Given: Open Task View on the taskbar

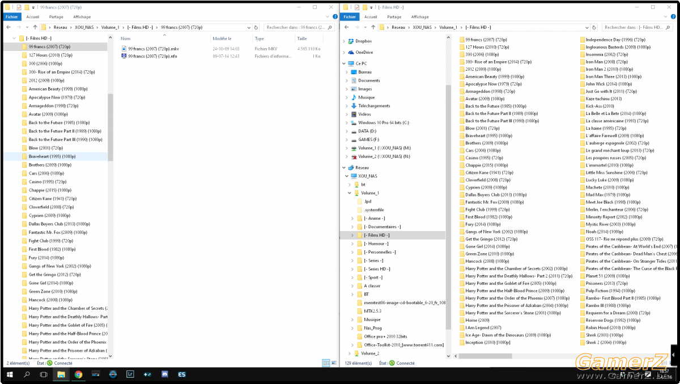Looking at the screenshot, I should pyautogui.click(x=44, y=374).
